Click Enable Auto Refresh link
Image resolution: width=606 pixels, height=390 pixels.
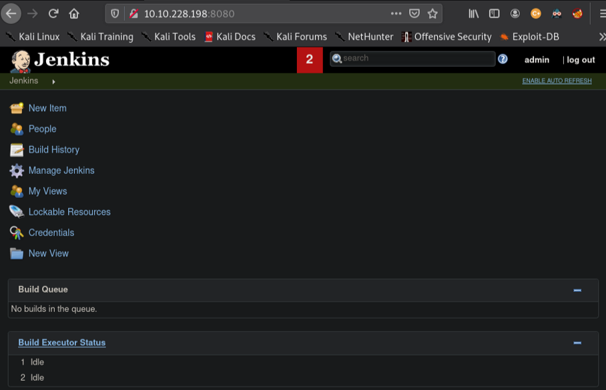[x=557, y=81]
